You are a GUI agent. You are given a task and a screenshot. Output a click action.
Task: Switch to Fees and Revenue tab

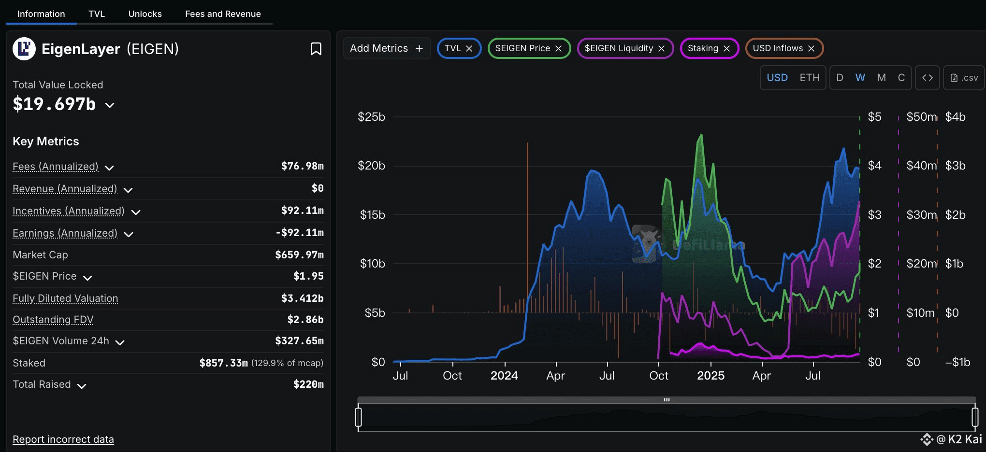[x=223, y=14]
